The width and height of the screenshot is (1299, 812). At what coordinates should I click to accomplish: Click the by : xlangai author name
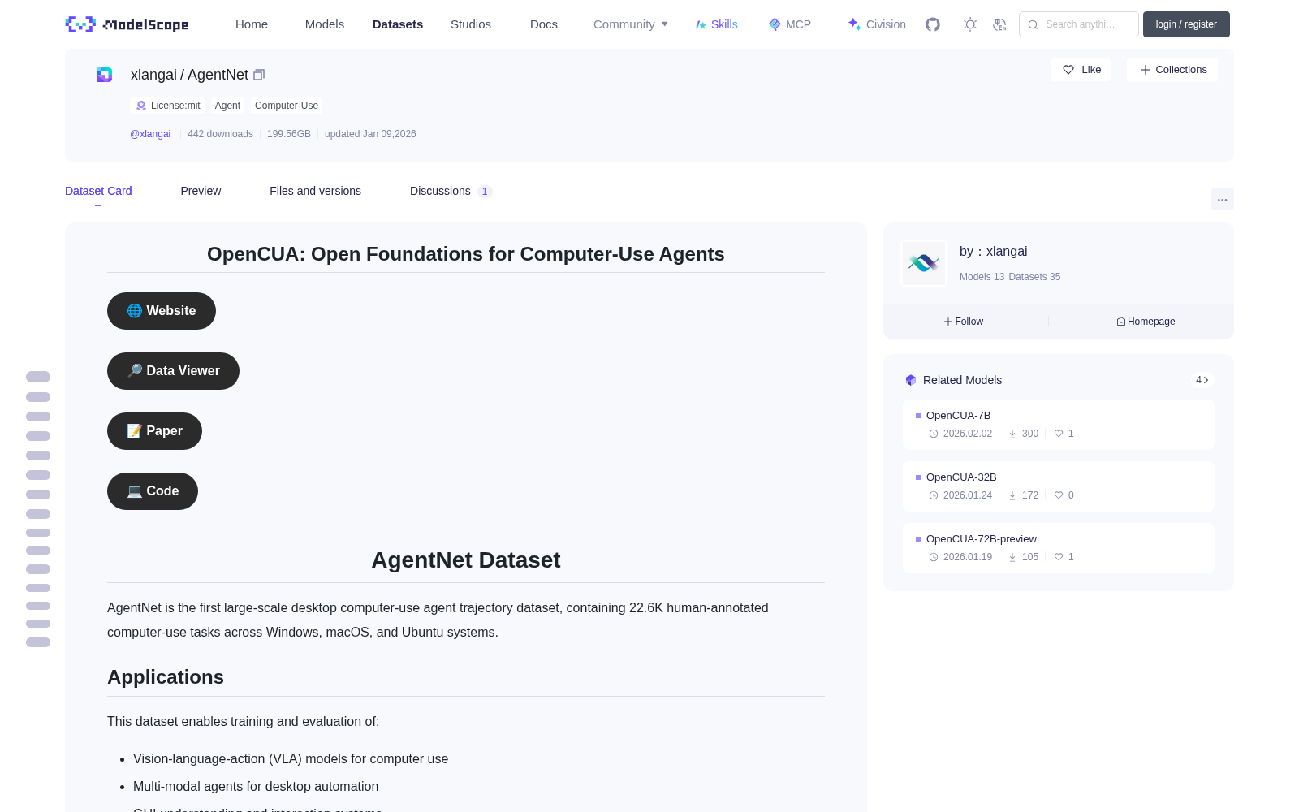tap(994, 252)
